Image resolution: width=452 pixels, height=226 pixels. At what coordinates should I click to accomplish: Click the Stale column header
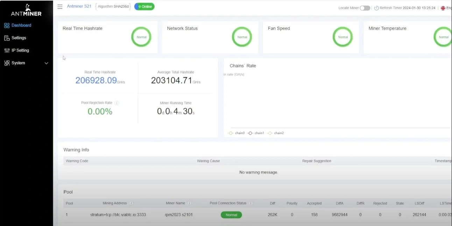400,203
